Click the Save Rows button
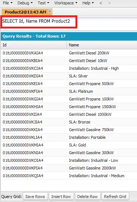The image size is (137, 202). coord(35,197)
